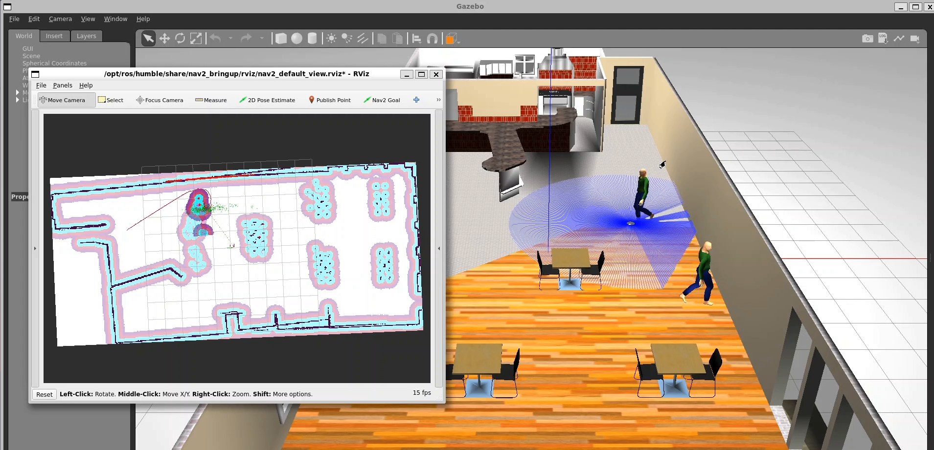Screen dimensions: 934x450
Task: Open the data logging LOG icon
Action: tap(883, 39)
